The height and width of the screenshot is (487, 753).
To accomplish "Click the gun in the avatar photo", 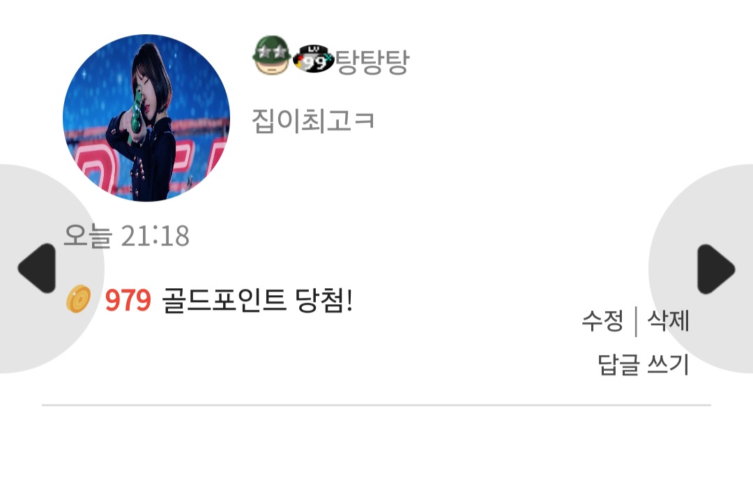I will (x=137, y=113).
